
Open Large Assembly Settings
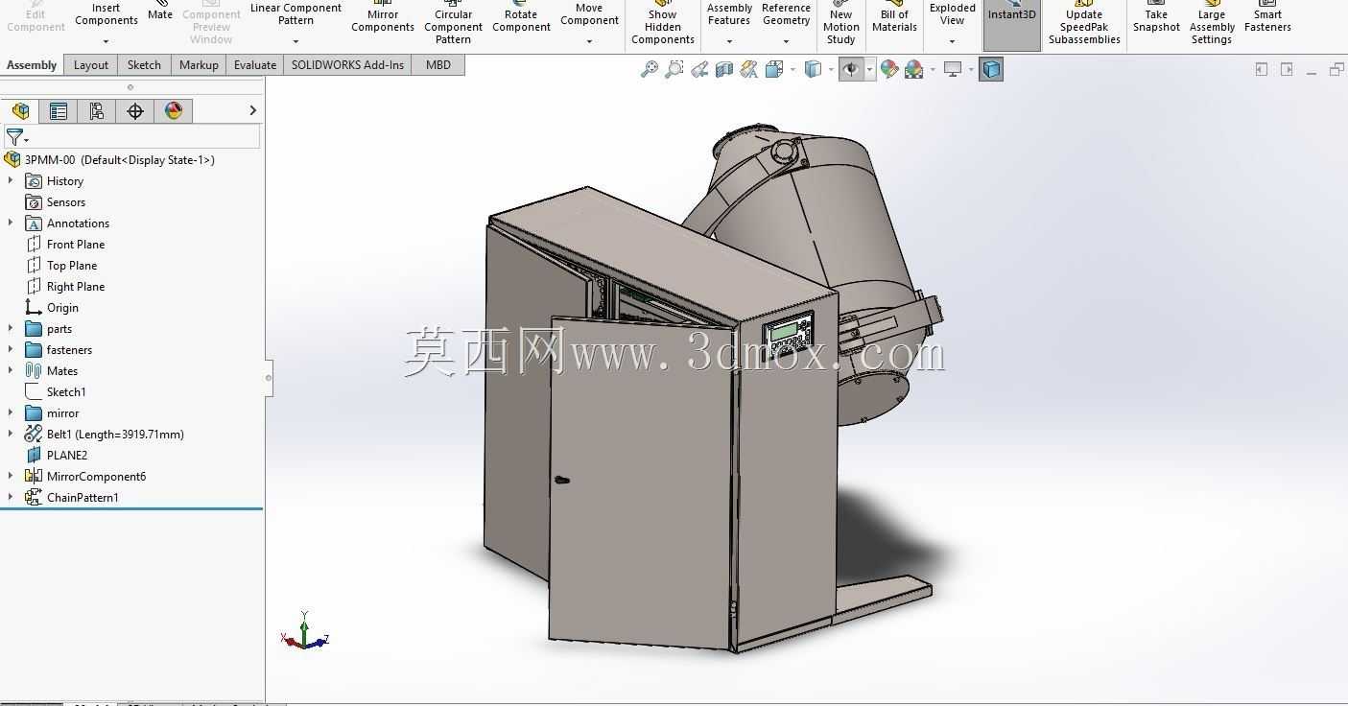(x=1212, y=23)
